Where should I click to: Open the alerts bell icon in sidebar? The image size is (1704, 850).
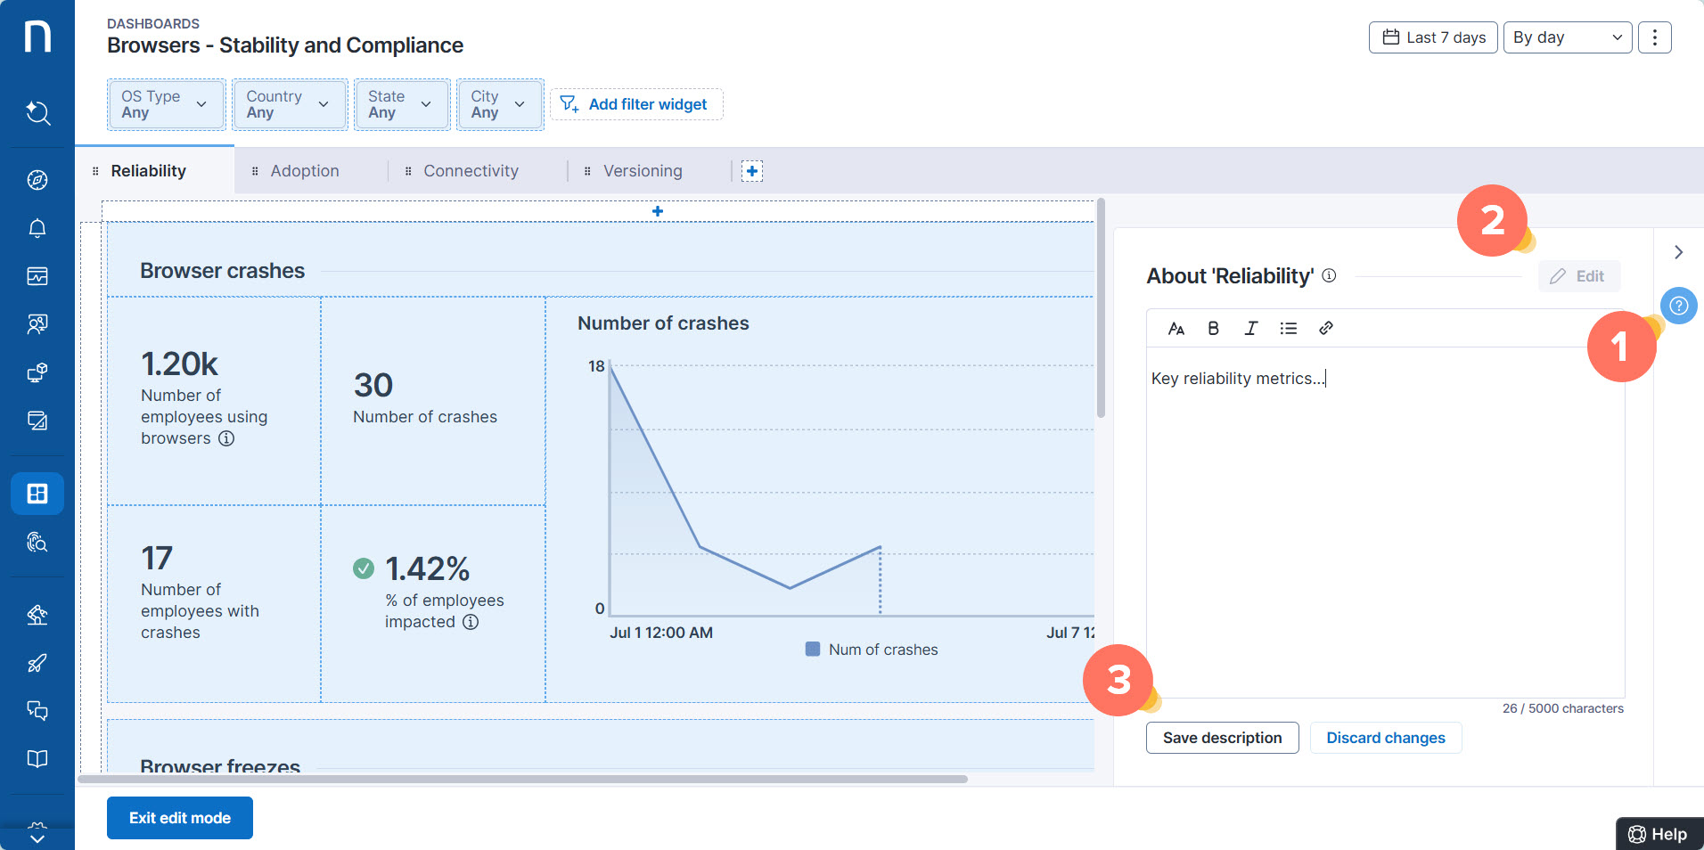37,228
